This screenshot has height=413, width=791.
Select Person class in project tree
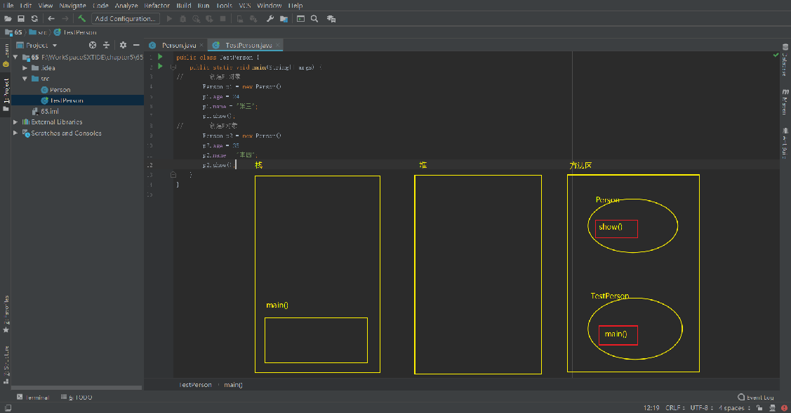pyautogui.click(x=60, y=89)
